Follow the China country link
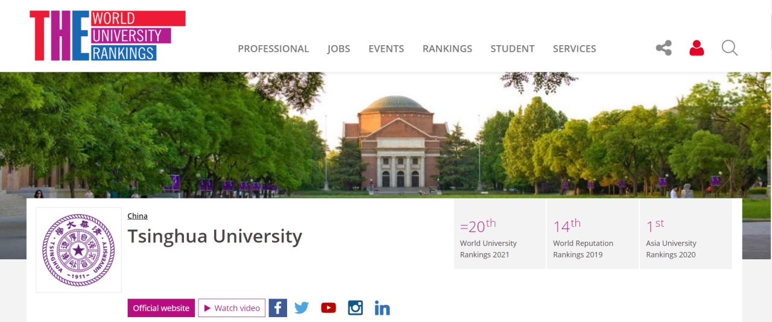 138,216
